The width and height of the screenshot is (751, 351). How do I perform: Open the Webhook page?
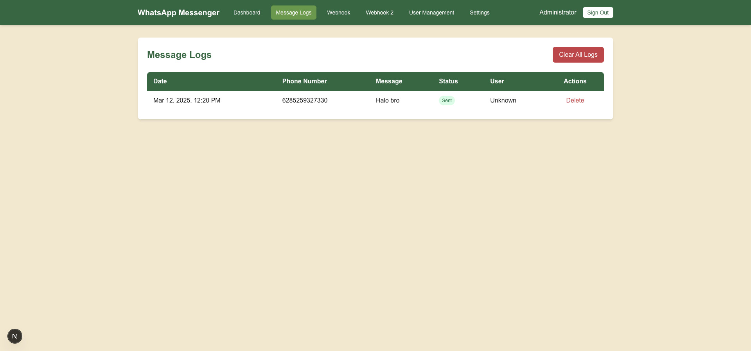pyautogui.click(x=338, y=13)
